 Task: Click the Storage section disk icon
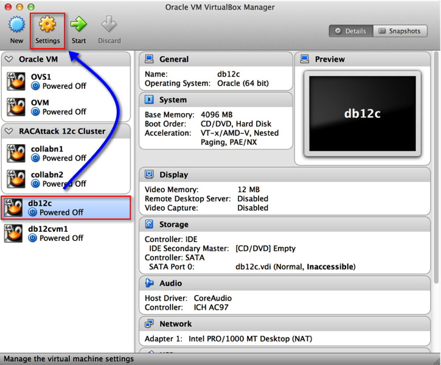tap(149, 224)
